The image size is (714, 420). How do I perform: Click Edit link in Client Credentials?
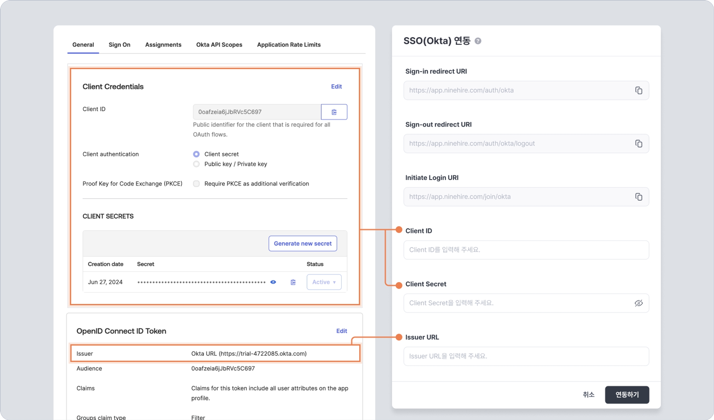336,86
